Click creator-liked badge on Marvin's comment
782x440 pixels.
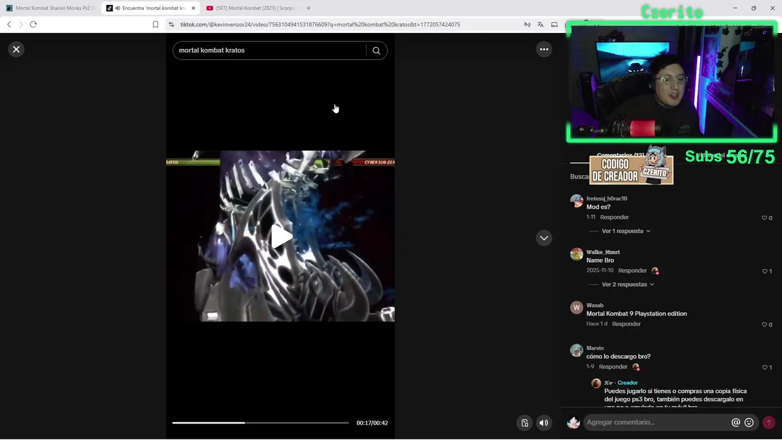coord(636,367)
